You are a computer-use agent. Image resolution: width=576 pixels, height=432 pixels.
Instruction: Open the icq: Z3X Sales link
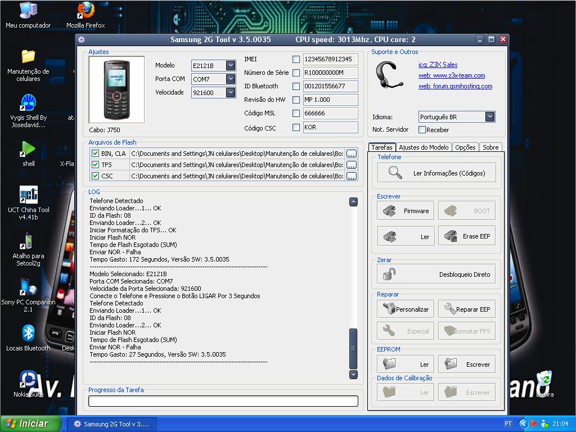click(438, 65)
